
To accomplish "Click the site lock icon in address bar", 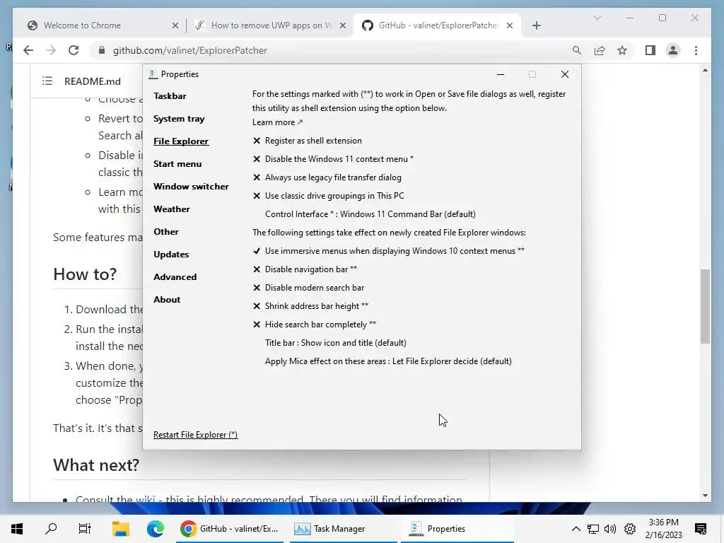I will pos(102,50).
